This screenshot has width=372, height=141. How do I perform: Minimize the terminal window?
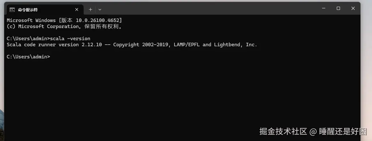click(x=324, y=8)
